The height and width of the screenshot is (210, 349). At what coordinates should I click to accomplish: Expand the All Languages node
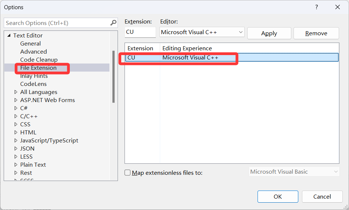click(16, 92)
